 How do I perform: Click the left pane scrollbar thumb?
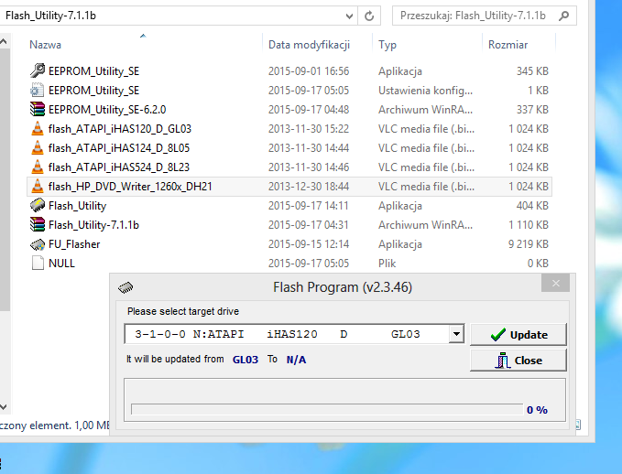5,179
